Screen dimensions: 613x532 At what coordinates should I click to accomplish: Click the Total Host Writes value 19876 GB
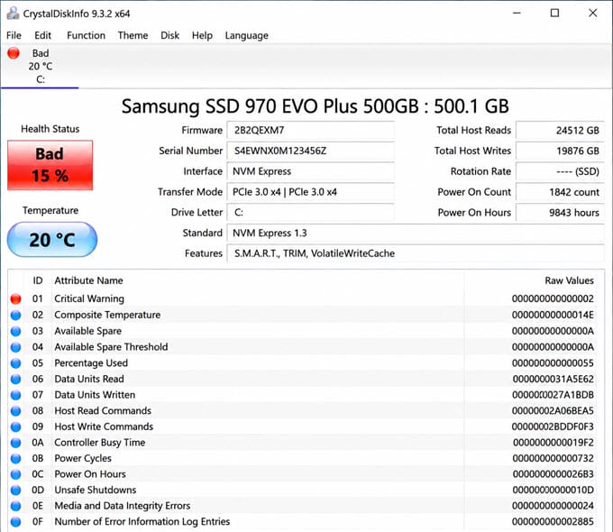tap(560, 151)
